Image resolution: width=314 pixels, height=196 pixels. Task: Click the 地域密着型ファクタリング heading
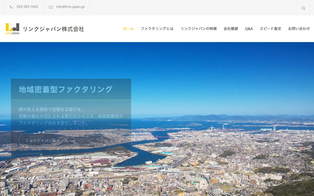(66, 89)
